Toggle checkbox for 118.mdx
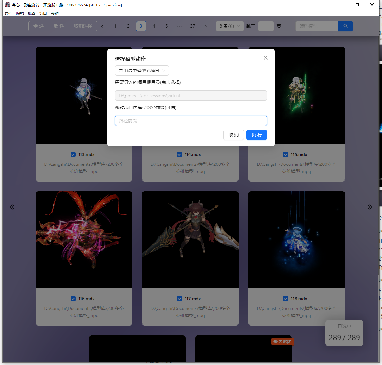This screenshot has width=382, height=365. click(x=286, y=299)
